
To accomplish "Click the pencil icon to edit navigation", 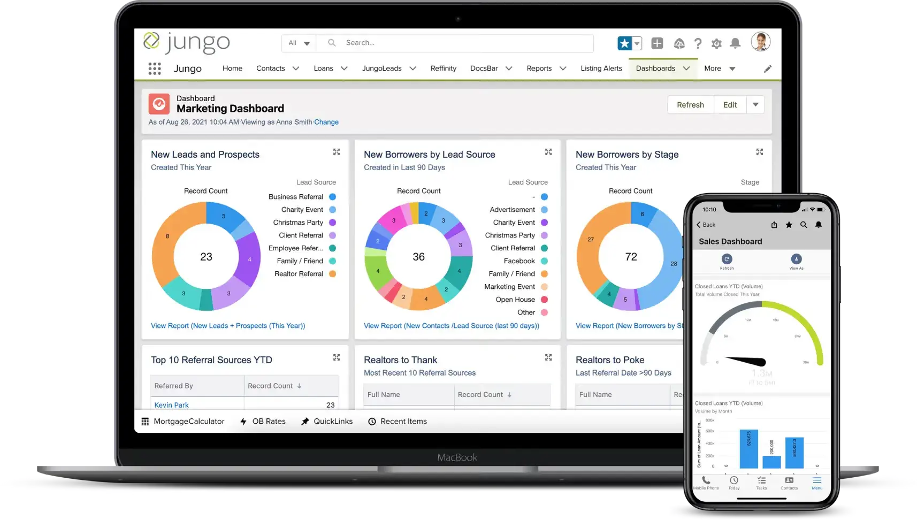I will 768,68.
